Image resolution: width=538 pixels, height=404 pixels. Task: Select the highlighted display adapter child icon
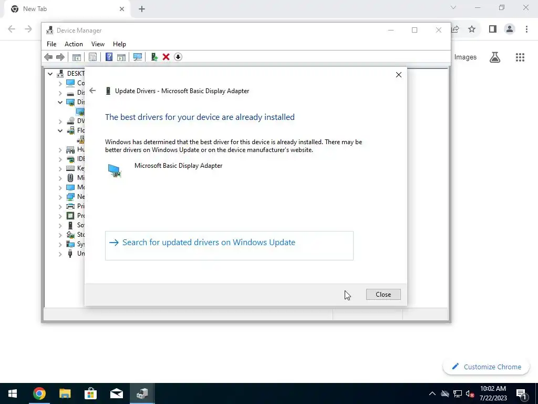click(80, 112)
